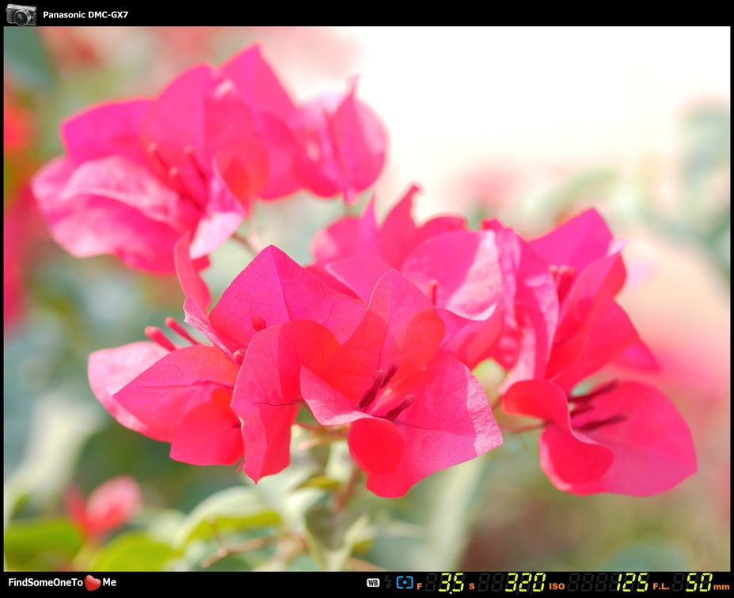
Task: Click the WB white balance icon
Action: tap(373, 582)
